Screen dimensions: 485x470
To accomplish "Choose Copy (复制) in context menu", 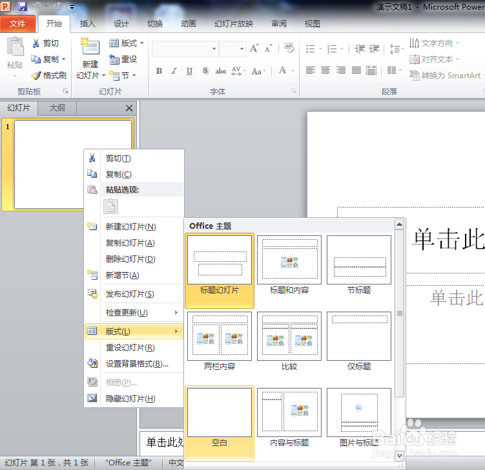I will click(134, 175).
